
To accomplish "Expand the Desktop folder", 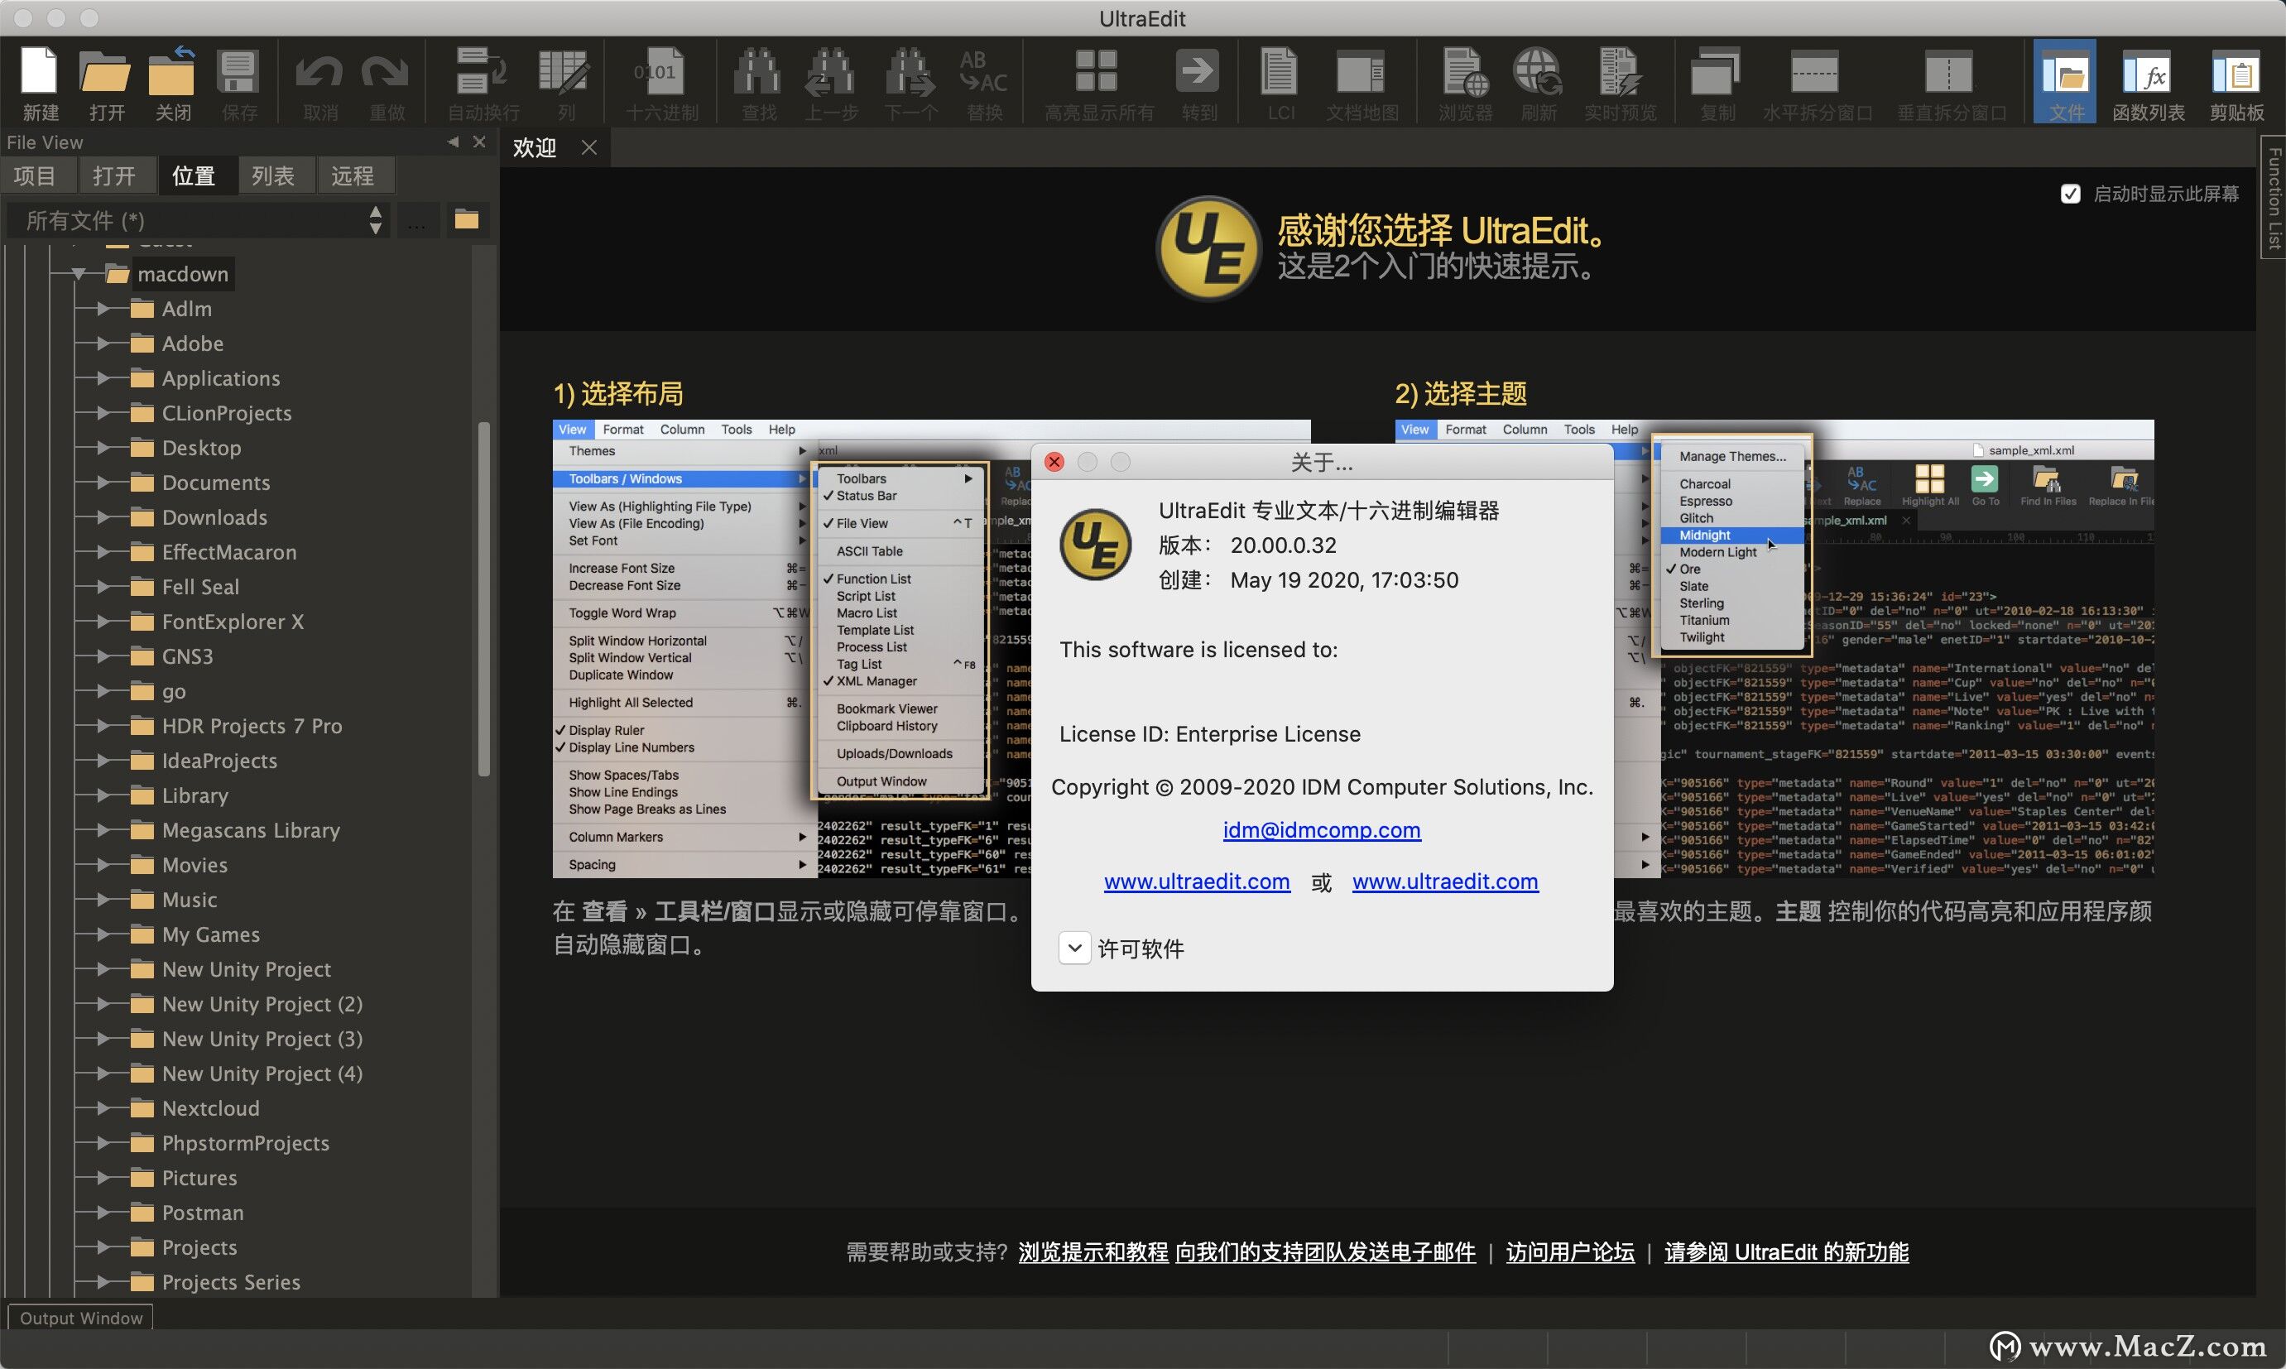I will [105, 448].
